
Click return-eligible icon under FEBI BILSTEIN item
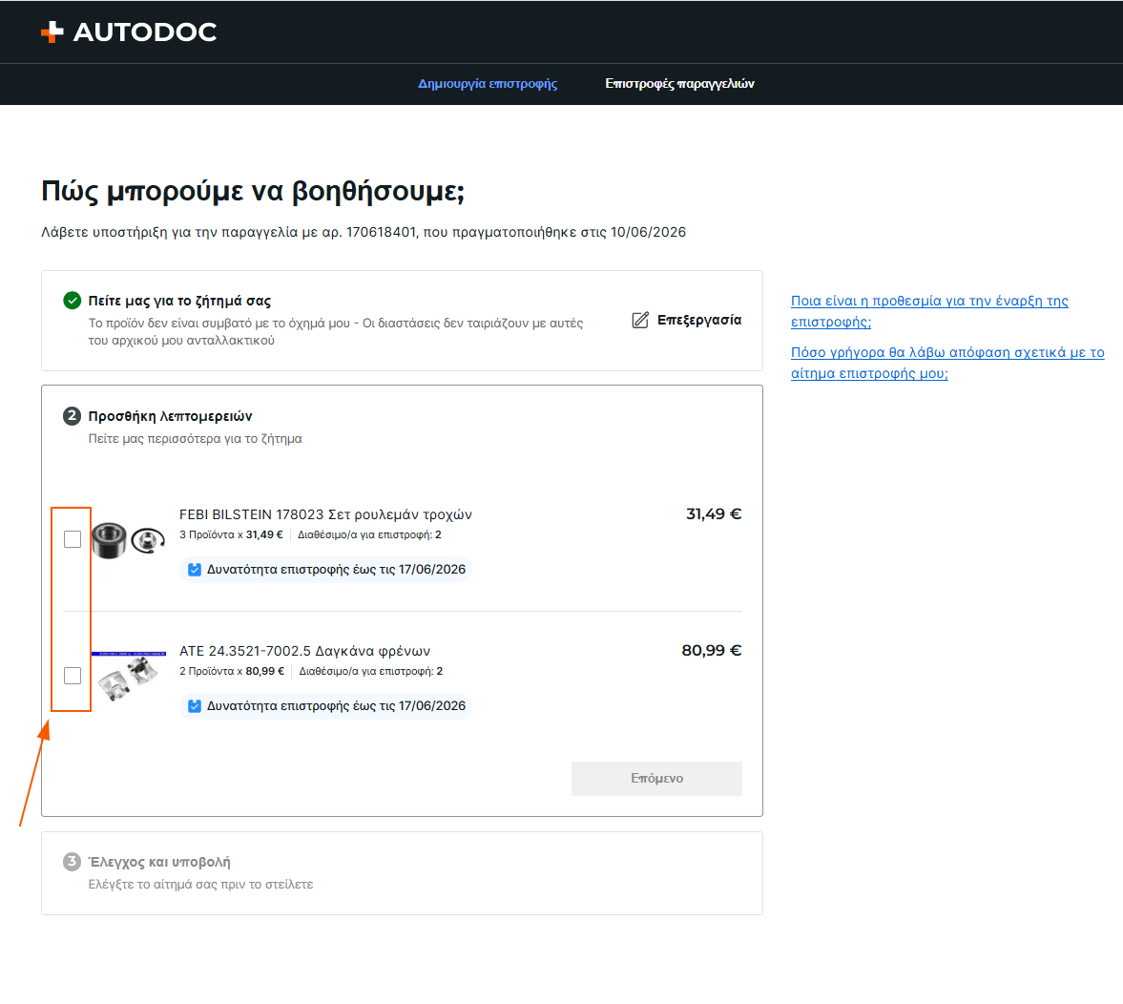pos(194,570)
